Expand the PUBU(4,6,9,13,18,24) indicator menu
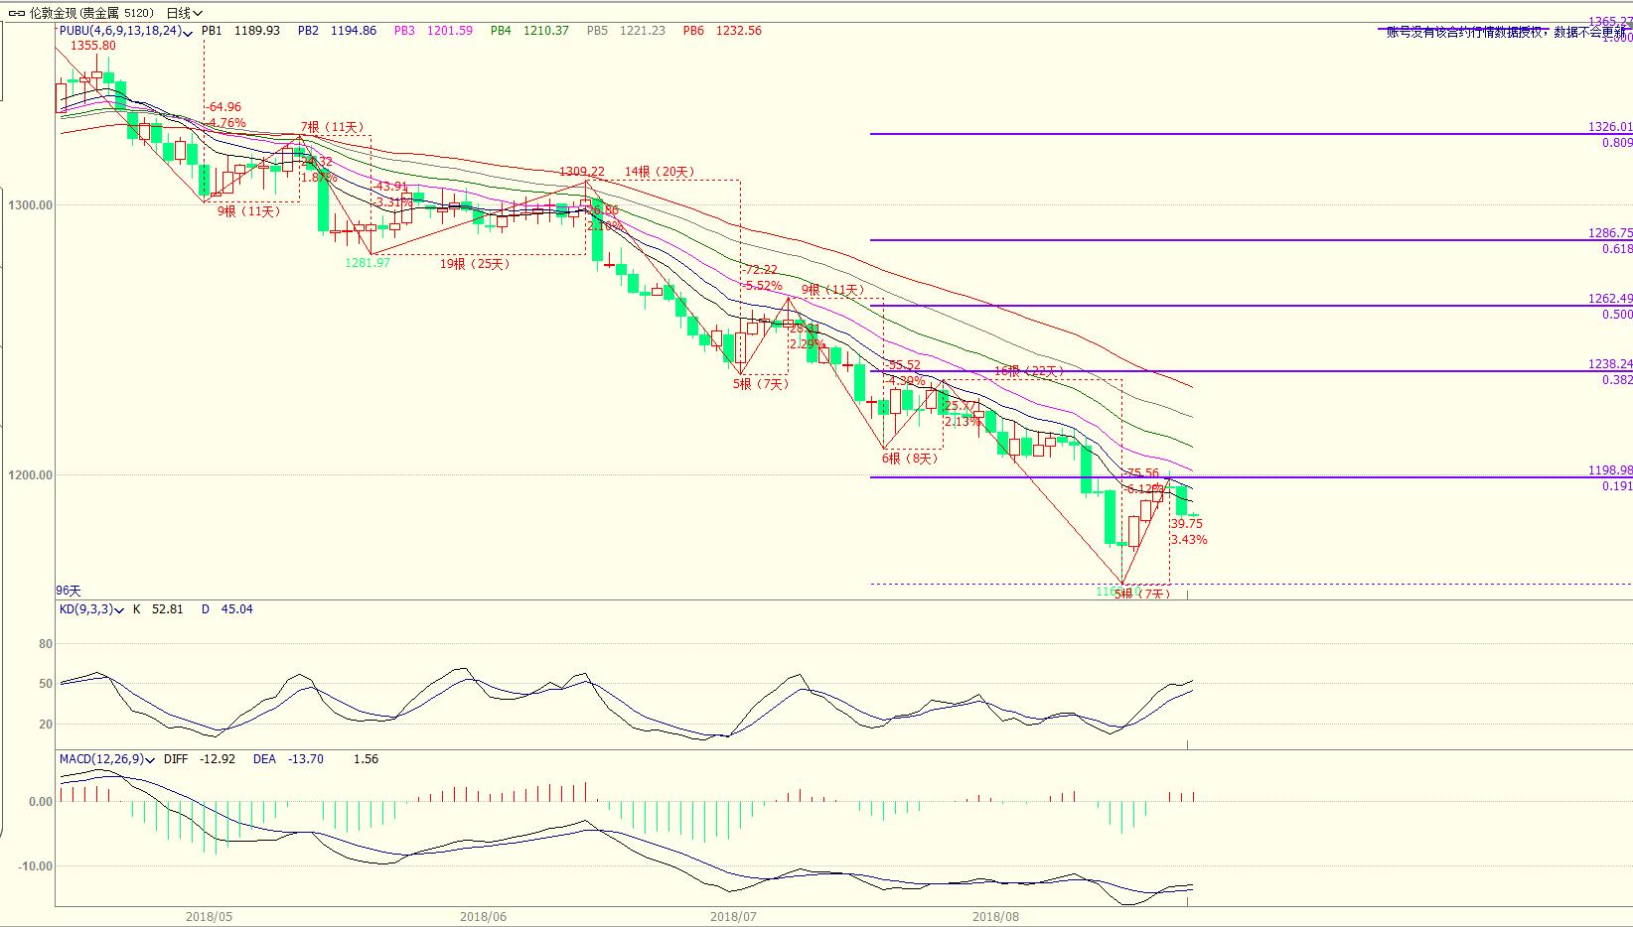The width and height of the screenshot is (1633, 927). click(126, 31)
